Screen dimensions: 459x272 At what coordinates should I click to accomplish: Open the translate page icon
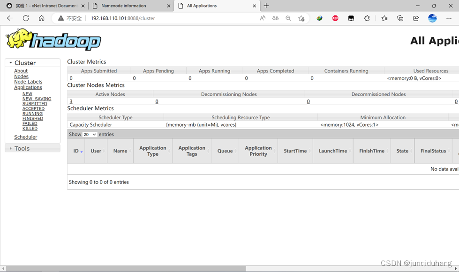point(276,18)
